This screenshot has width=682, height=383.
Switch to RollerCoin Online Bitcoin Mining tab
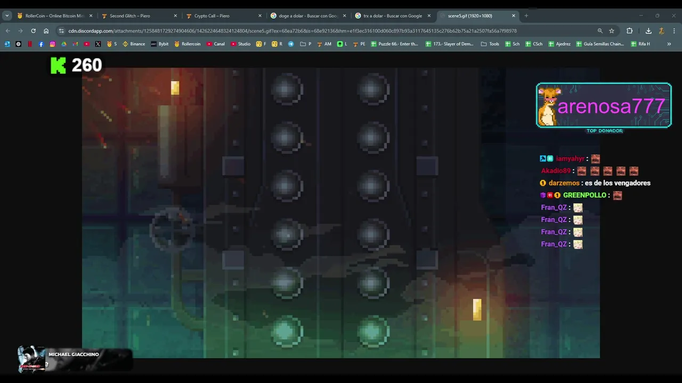coord(55,15)
